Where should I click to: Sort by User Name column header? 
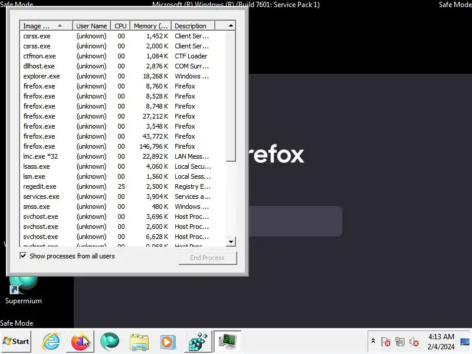coord(91,26)
